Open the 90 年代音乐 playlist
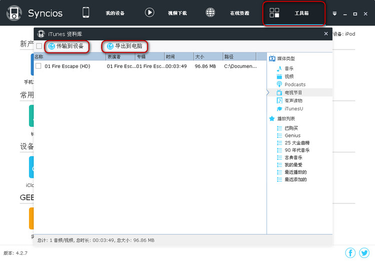 297,150
